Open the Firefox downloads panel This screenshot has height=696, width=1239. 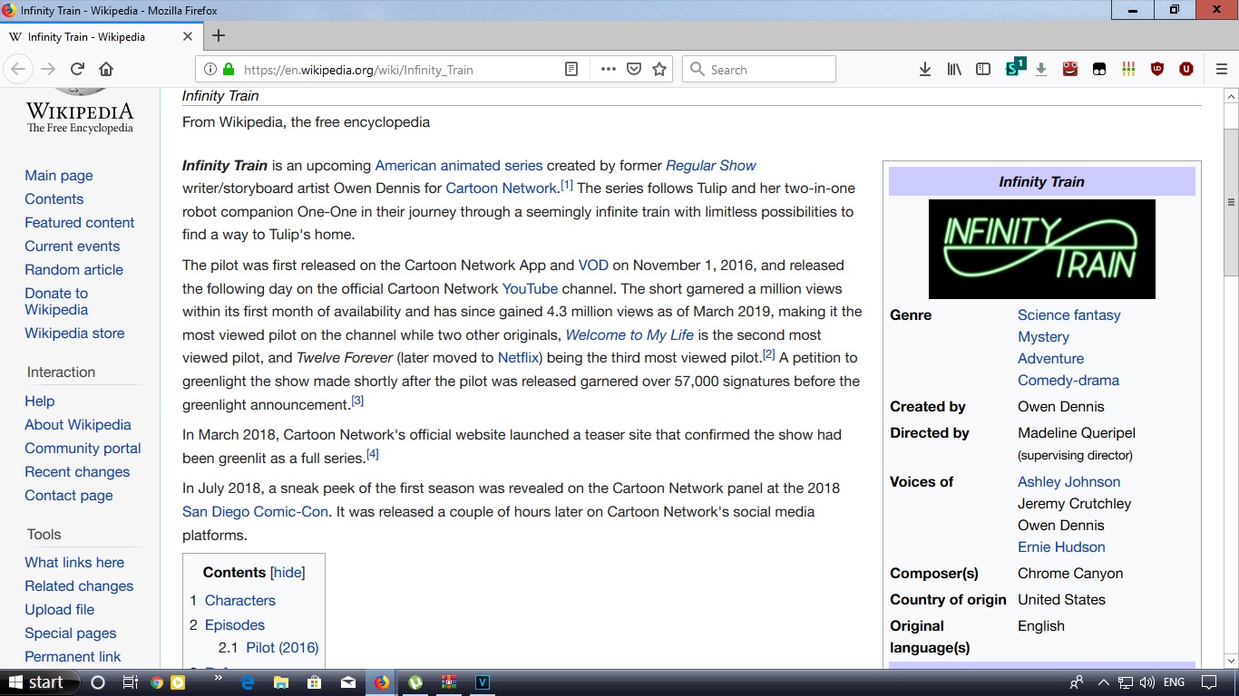point(925,69)
